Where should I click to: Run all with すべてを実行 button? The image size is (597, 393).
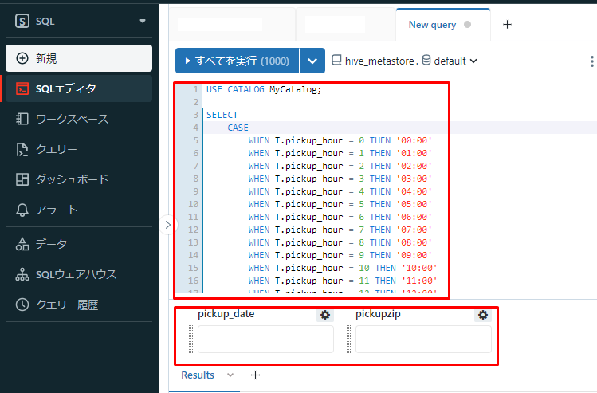point(237,61)
